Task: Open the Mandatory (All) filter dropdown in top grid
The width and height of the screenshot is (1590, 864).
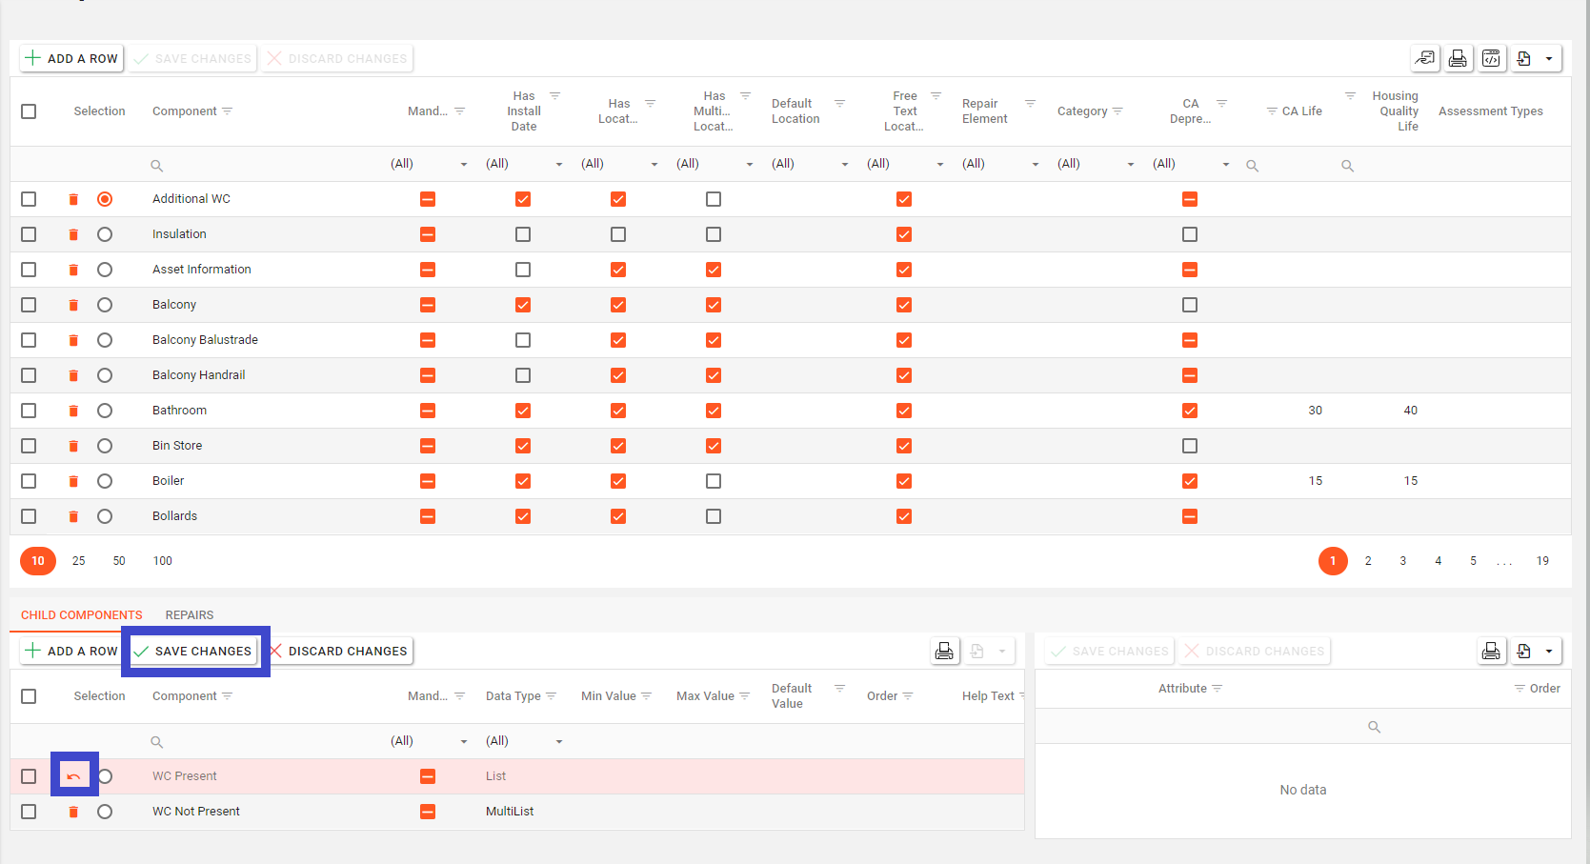Action: tap(429, 164)
